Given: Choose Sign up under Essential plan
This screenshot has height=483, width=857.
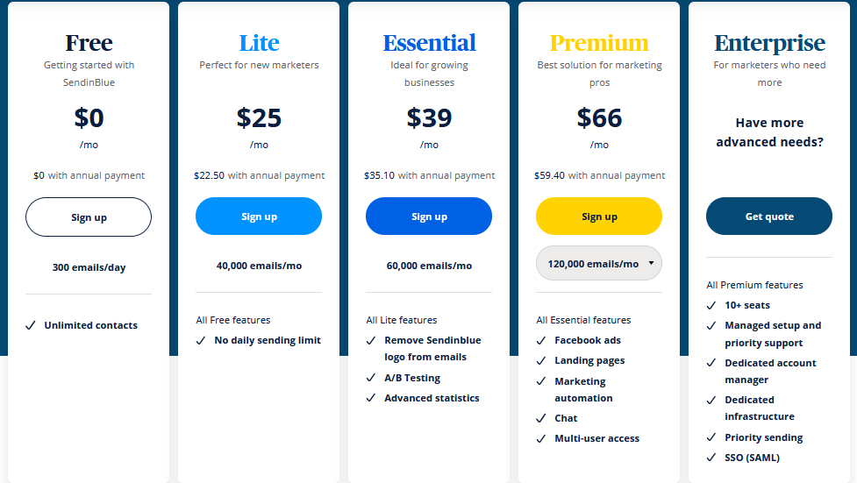Looking at the screenshot, I should point(429,217).
